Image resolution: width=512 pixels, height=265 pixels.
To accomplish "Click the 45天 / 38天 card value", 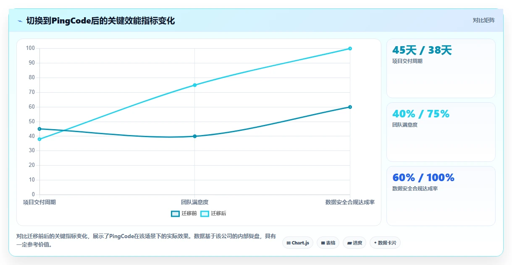I will [422, 50].
